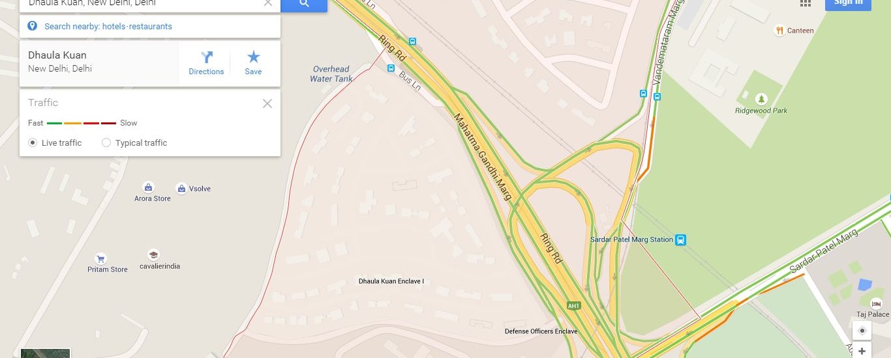This screenshot has width=891, height=358.
Task: Click the Sign in button
Action: (x=848, y=3)
